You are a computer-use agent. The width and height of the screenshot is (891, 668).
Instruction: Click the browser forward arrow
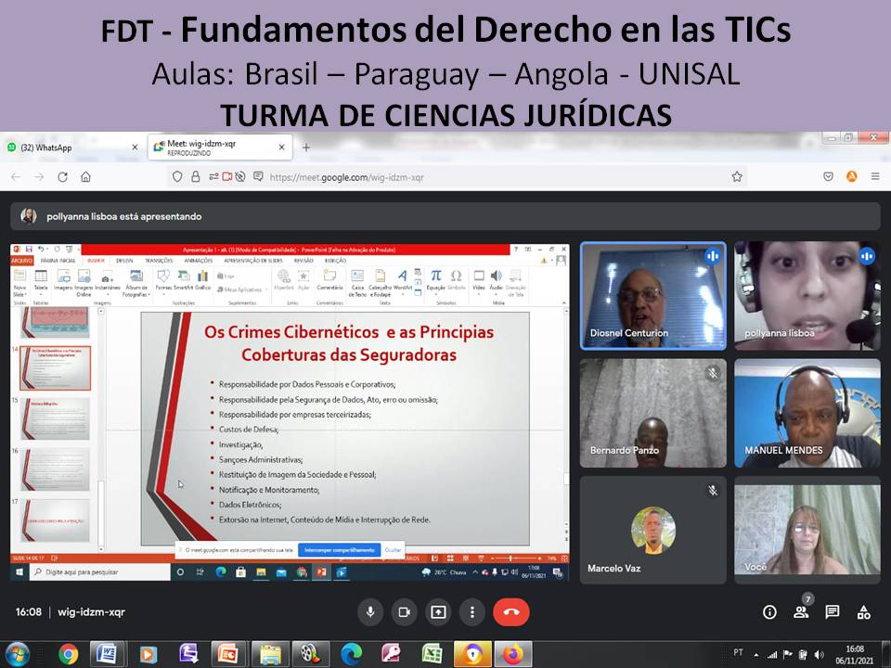click(39, 177)
